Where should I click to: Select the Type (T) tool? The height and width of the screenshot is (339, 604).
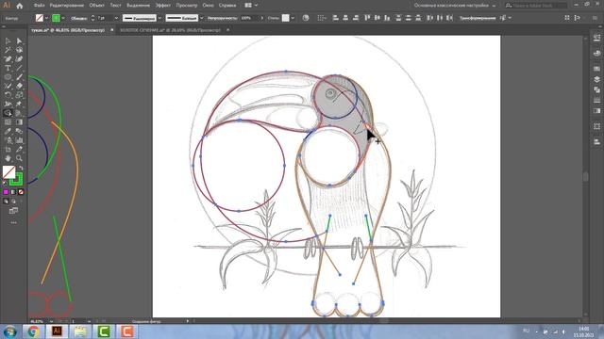(x=8, y=68)
